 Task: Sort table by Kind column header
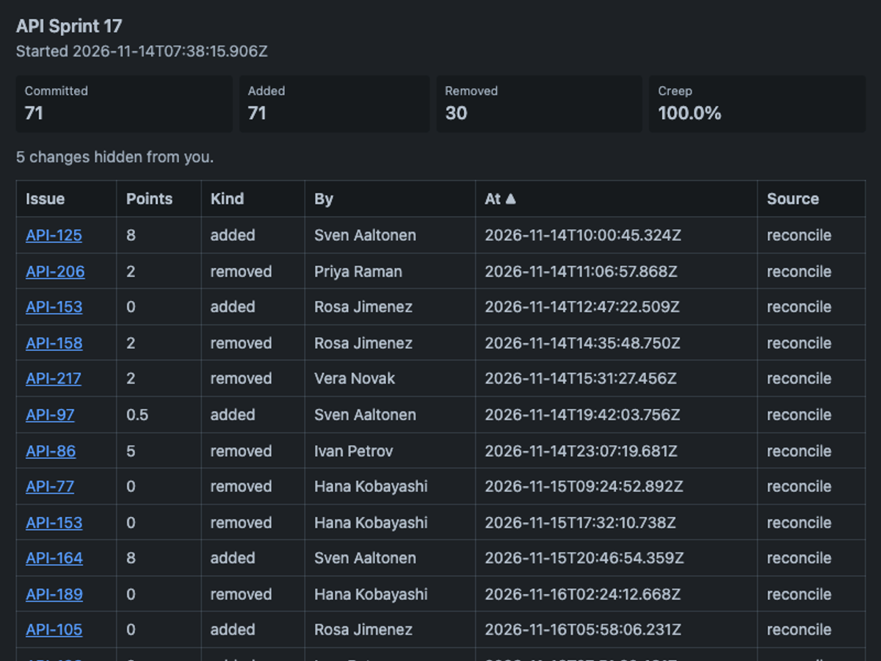pyautogui.click(x=253, y=199)
